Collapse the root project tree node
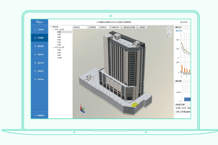The height and width of the screenshot is (145, 218). click(51, 27)
